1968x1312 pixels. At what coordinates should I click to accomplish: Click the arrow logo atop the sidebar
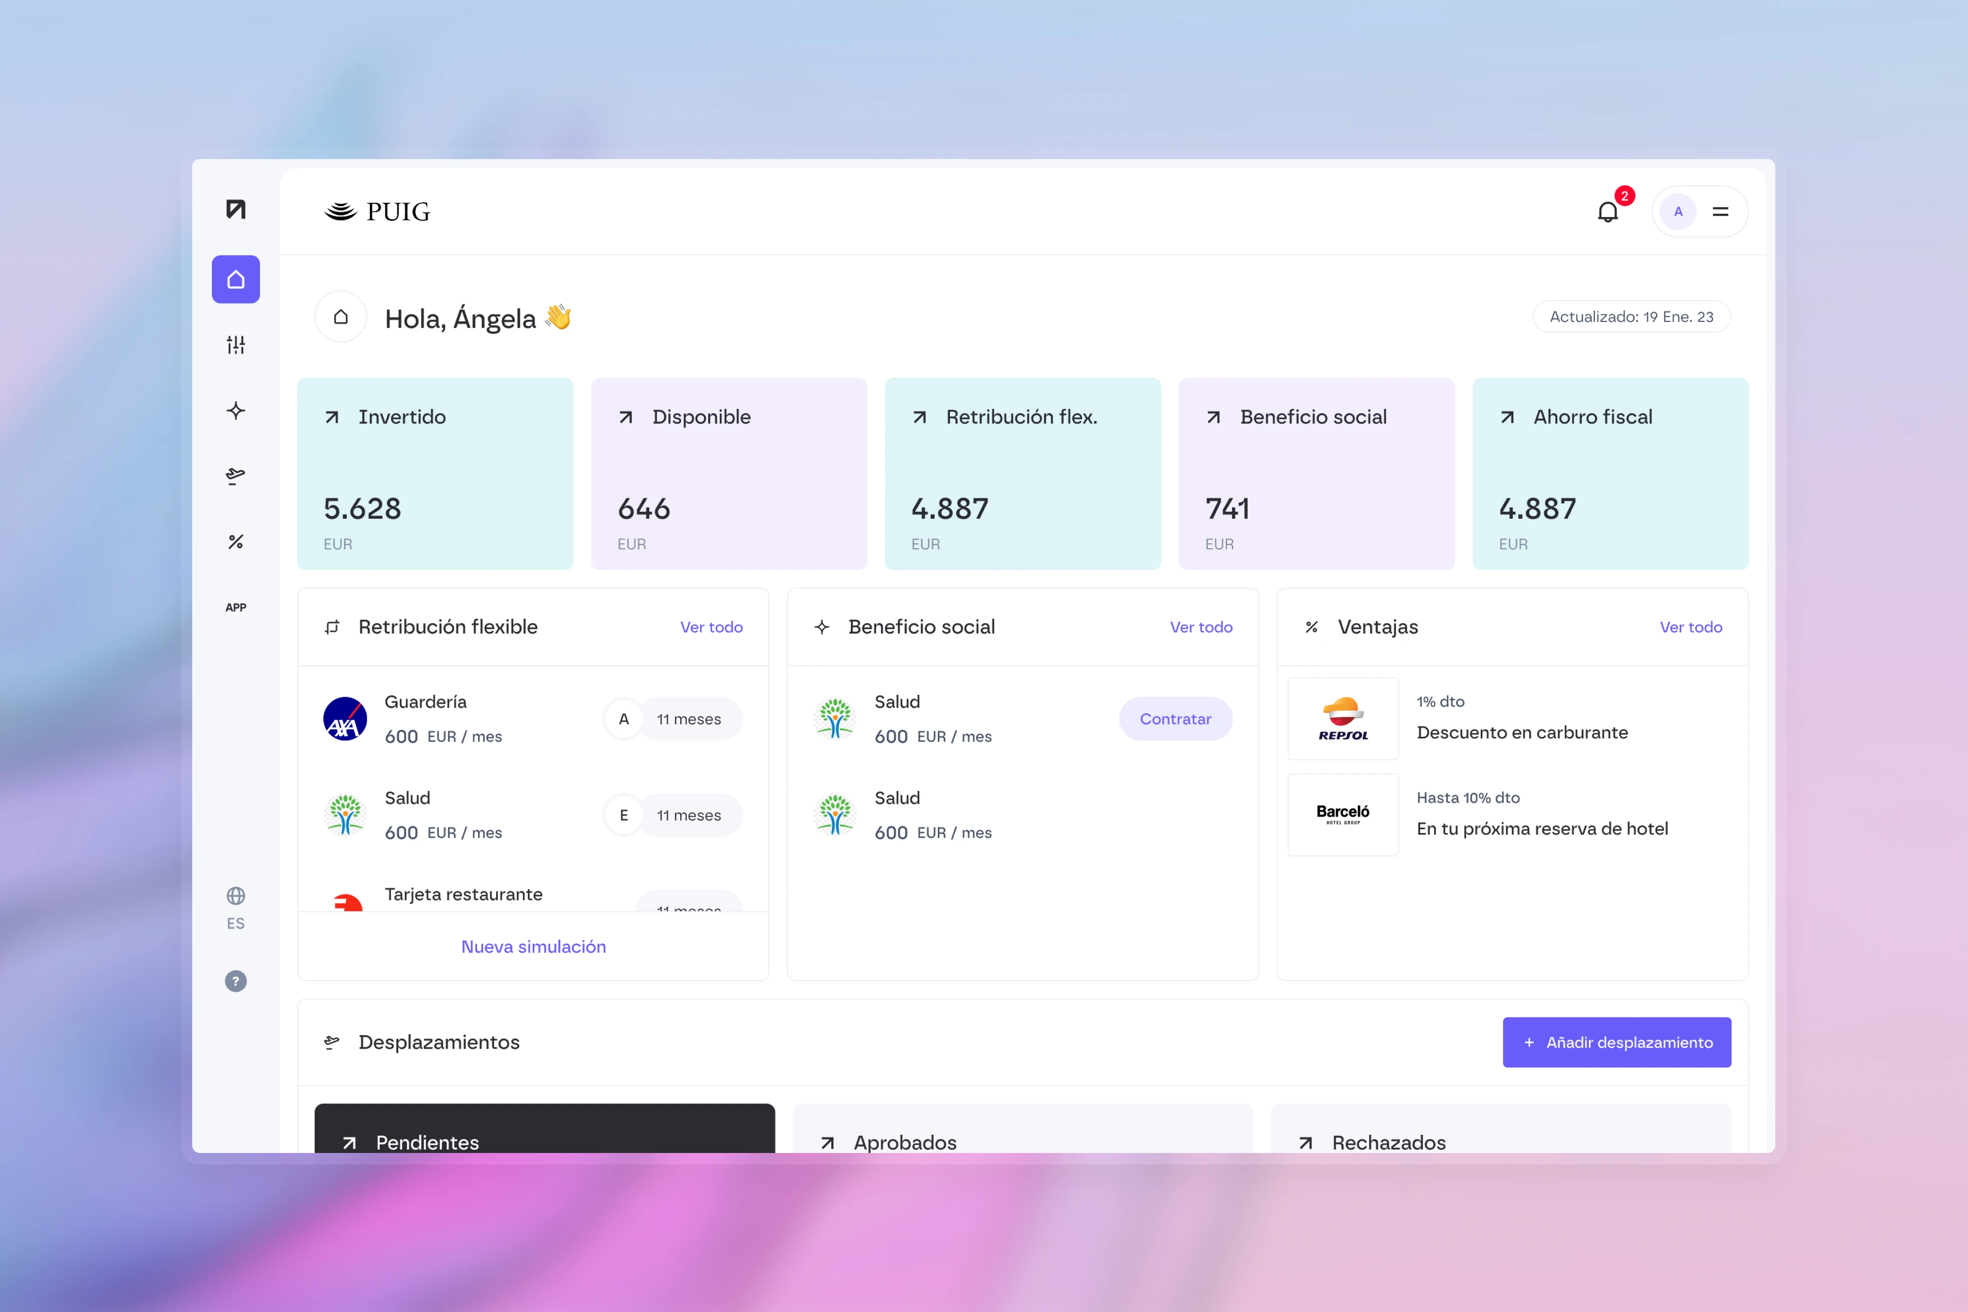click(x=236, y=209)
